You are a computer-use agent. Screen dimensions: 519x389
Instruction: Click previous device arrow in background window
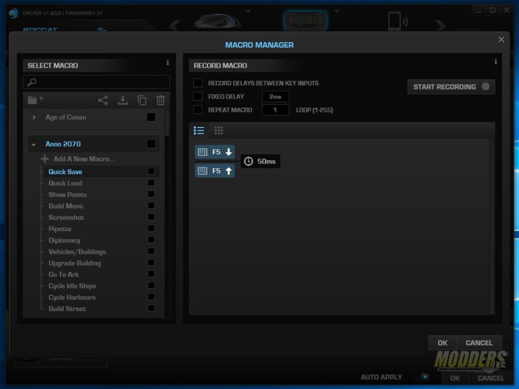[x=175, y=25]
